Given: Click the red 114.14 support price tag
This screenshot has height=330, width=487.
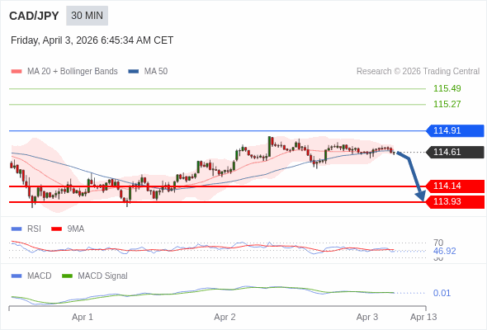Looking at the screenshot, I should [456, 186].
